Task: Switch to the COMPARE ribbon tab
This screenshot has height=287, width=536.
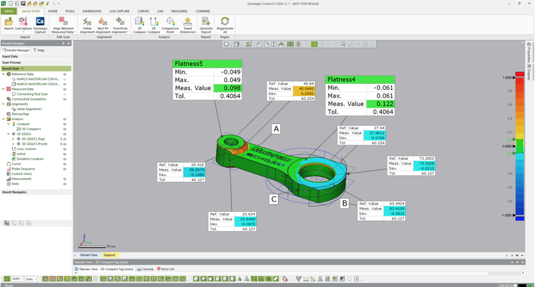Action: 203,11
